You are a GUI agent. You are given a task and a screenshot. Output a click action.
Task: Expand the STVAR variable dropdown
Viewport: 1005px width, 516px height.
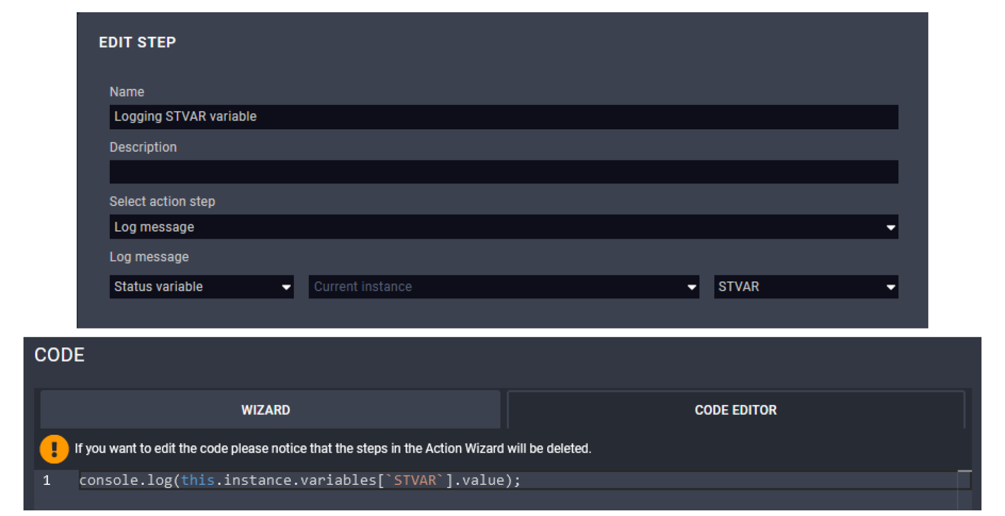(x=805, y=287)
